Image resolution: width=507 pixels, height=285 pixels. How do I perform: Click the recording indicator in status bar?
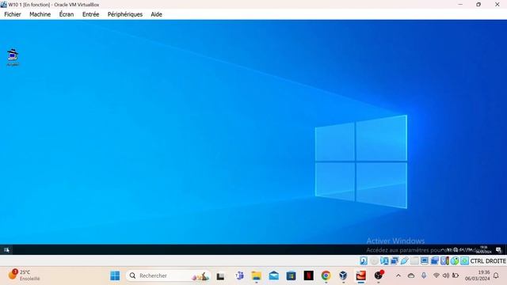click(x=435, y=260)
